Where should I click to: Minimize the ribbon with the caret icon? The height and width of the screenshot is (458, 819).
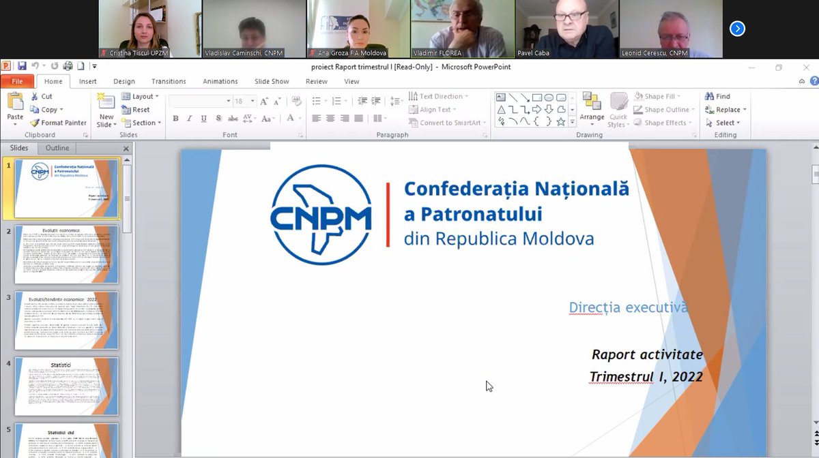(x=801, y=81)
